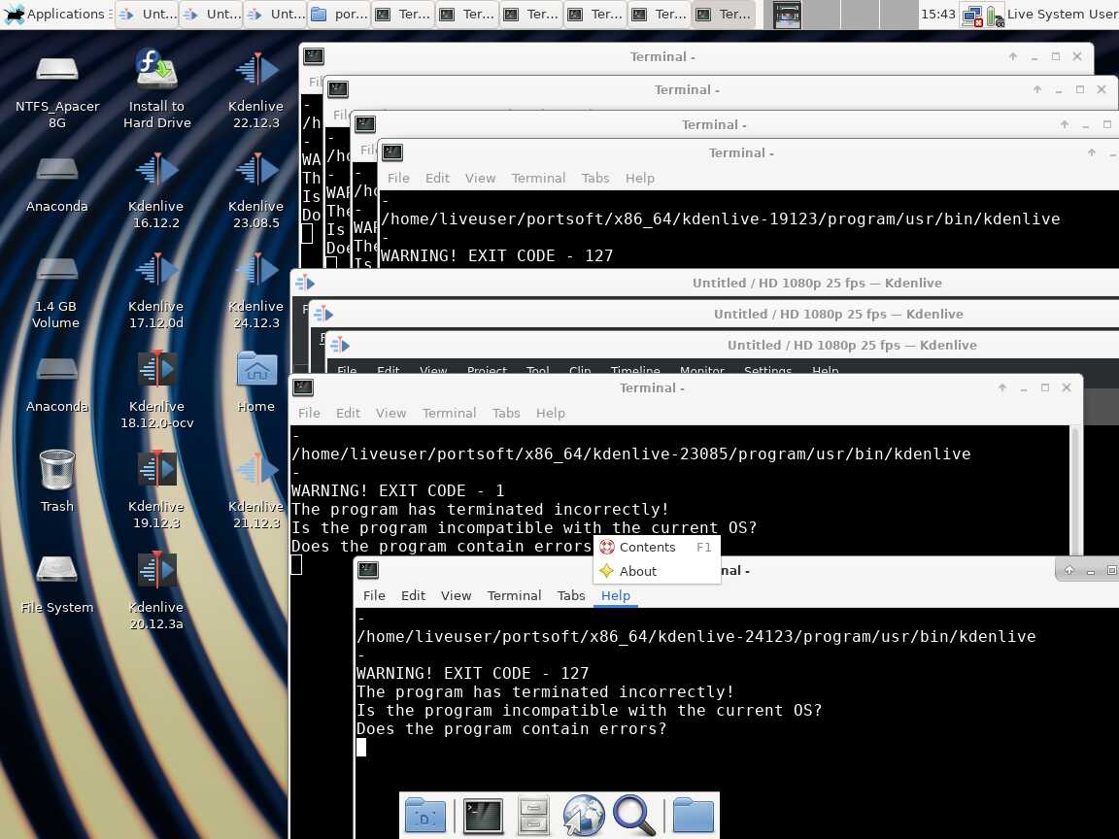Image resolution: width=1119 pixels, height=839 pixels.
Task: Open the File System desktop icon
Action: click(57, 570)
